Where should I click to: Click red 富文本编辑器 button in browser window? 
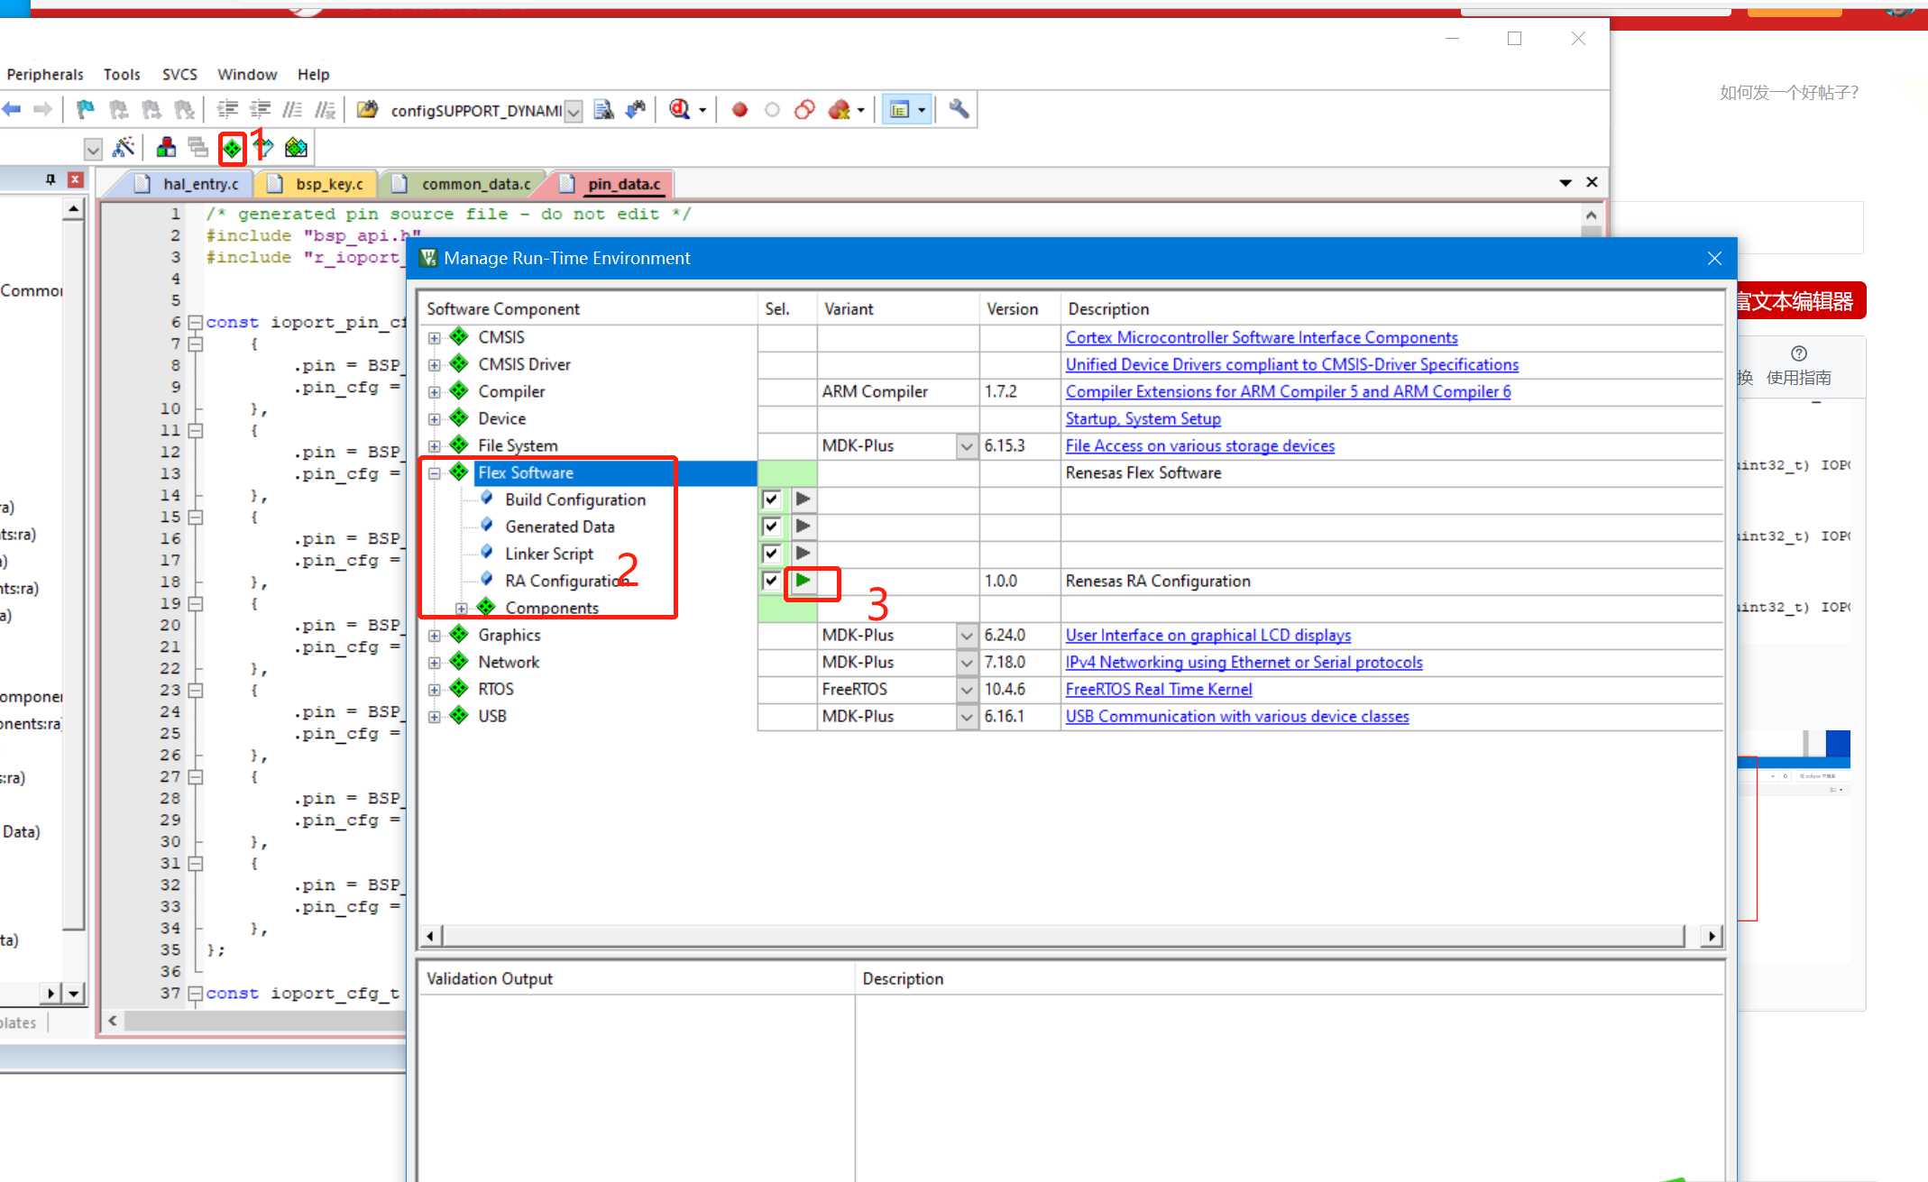(1800, 300)
